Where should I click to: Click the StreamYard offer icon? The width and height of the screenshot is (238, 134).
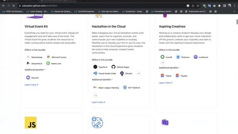click(28, 63)
